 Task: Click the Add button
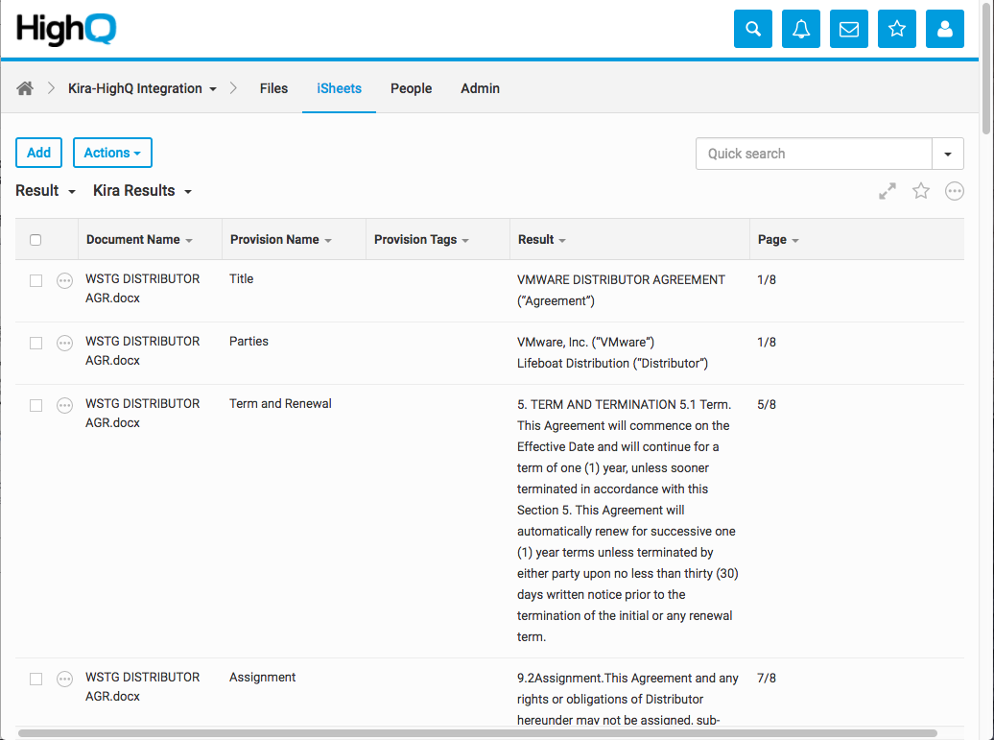point(38,153)
